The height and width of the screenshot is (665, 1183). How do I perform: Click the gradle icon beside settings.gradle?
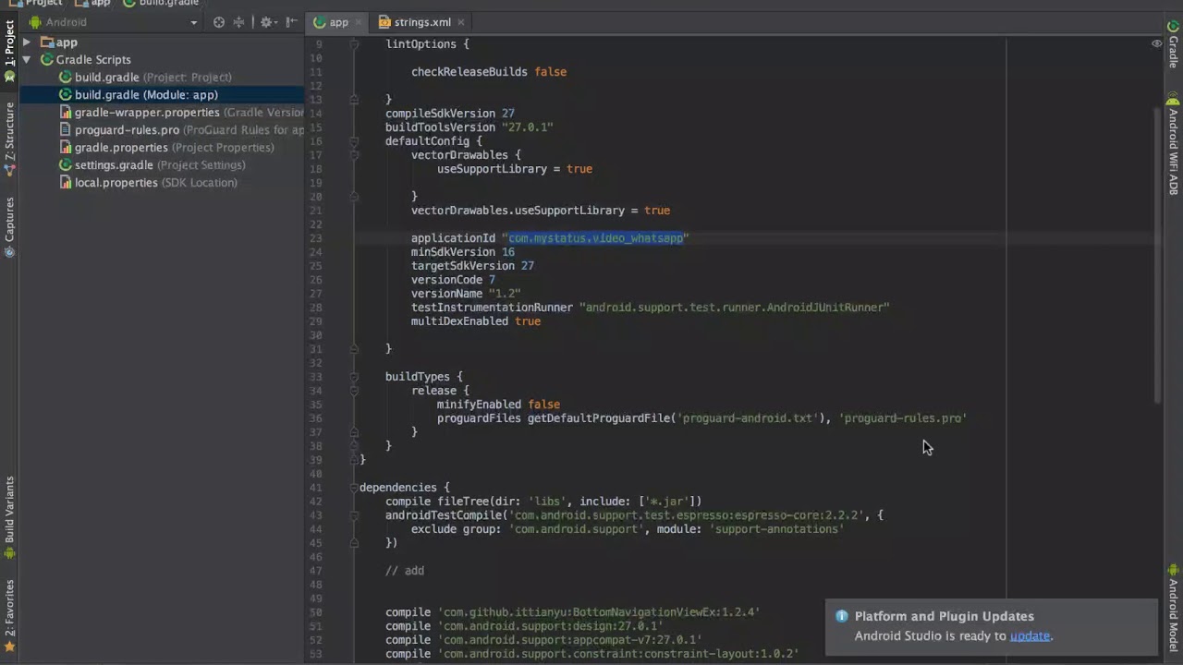66,165
